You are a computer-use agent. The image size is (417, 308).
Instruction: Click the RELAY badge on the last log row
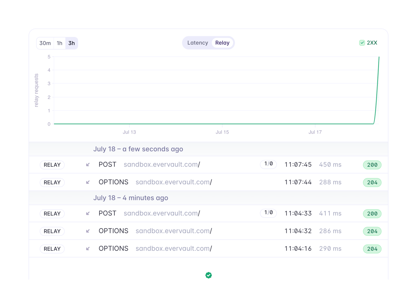point(52,249)
